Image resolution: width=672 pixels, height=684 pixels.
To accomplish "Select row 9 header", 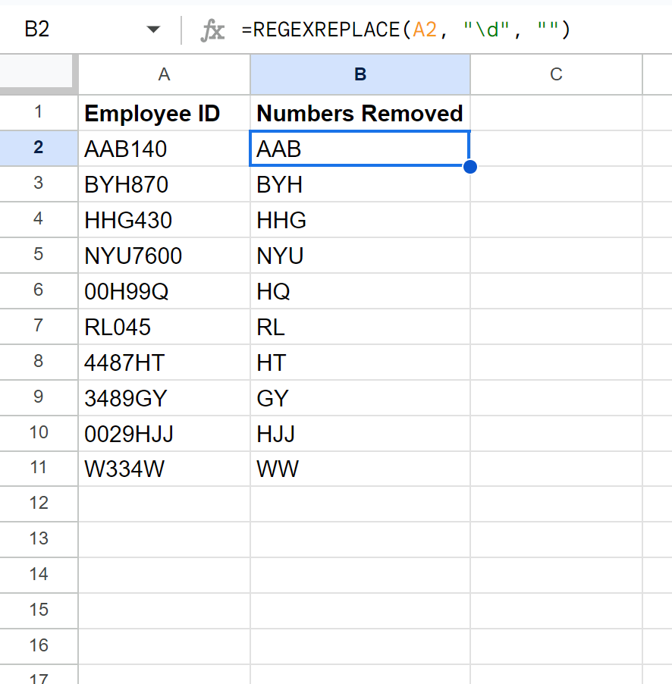I will click(x=39, y=398).
